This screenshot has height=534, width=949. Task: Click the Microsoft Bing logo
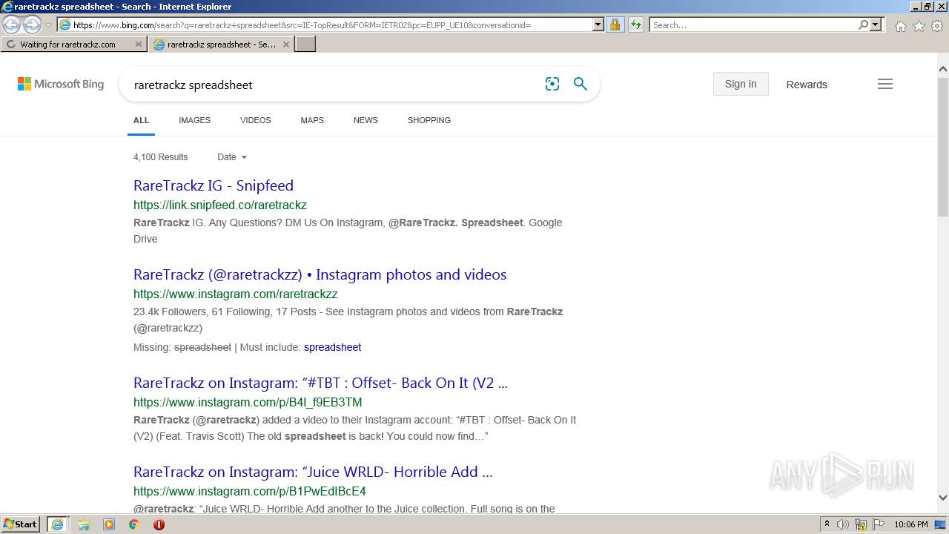(x=61, y=85)
